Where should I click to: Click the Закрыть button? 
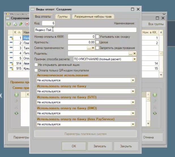pos(126,146)
